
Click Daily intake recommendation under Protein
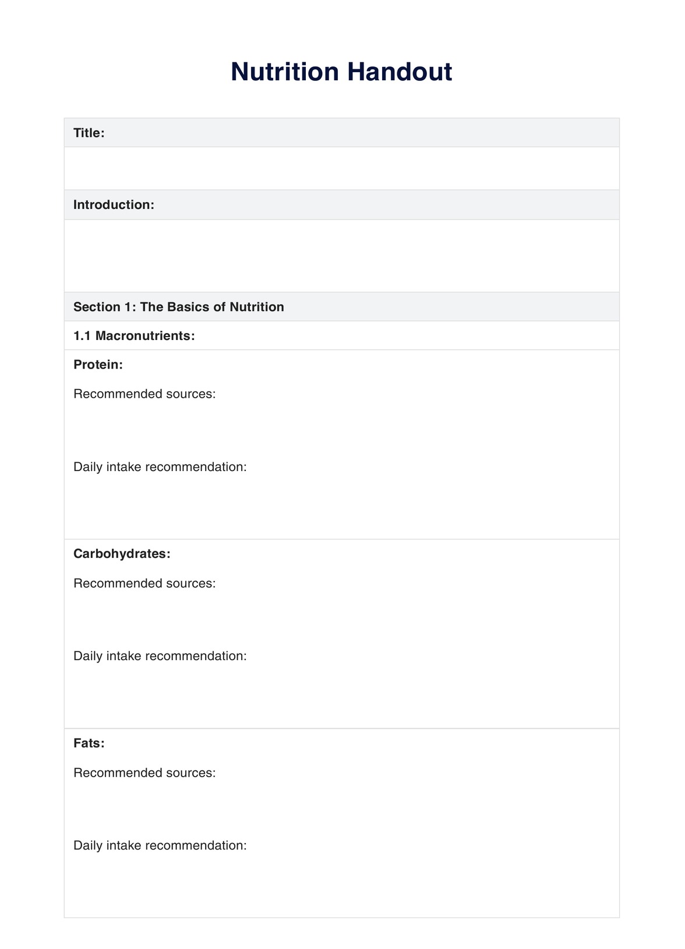[160, 467]
